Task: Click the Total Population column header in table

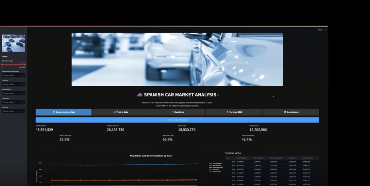Action: point(242,158)
